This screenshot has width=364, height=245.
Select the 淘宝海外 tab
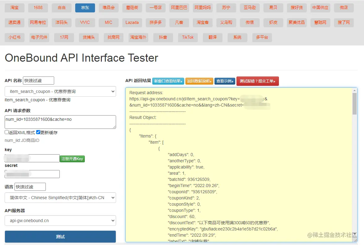pyautogui.click(x=138, y=37)
